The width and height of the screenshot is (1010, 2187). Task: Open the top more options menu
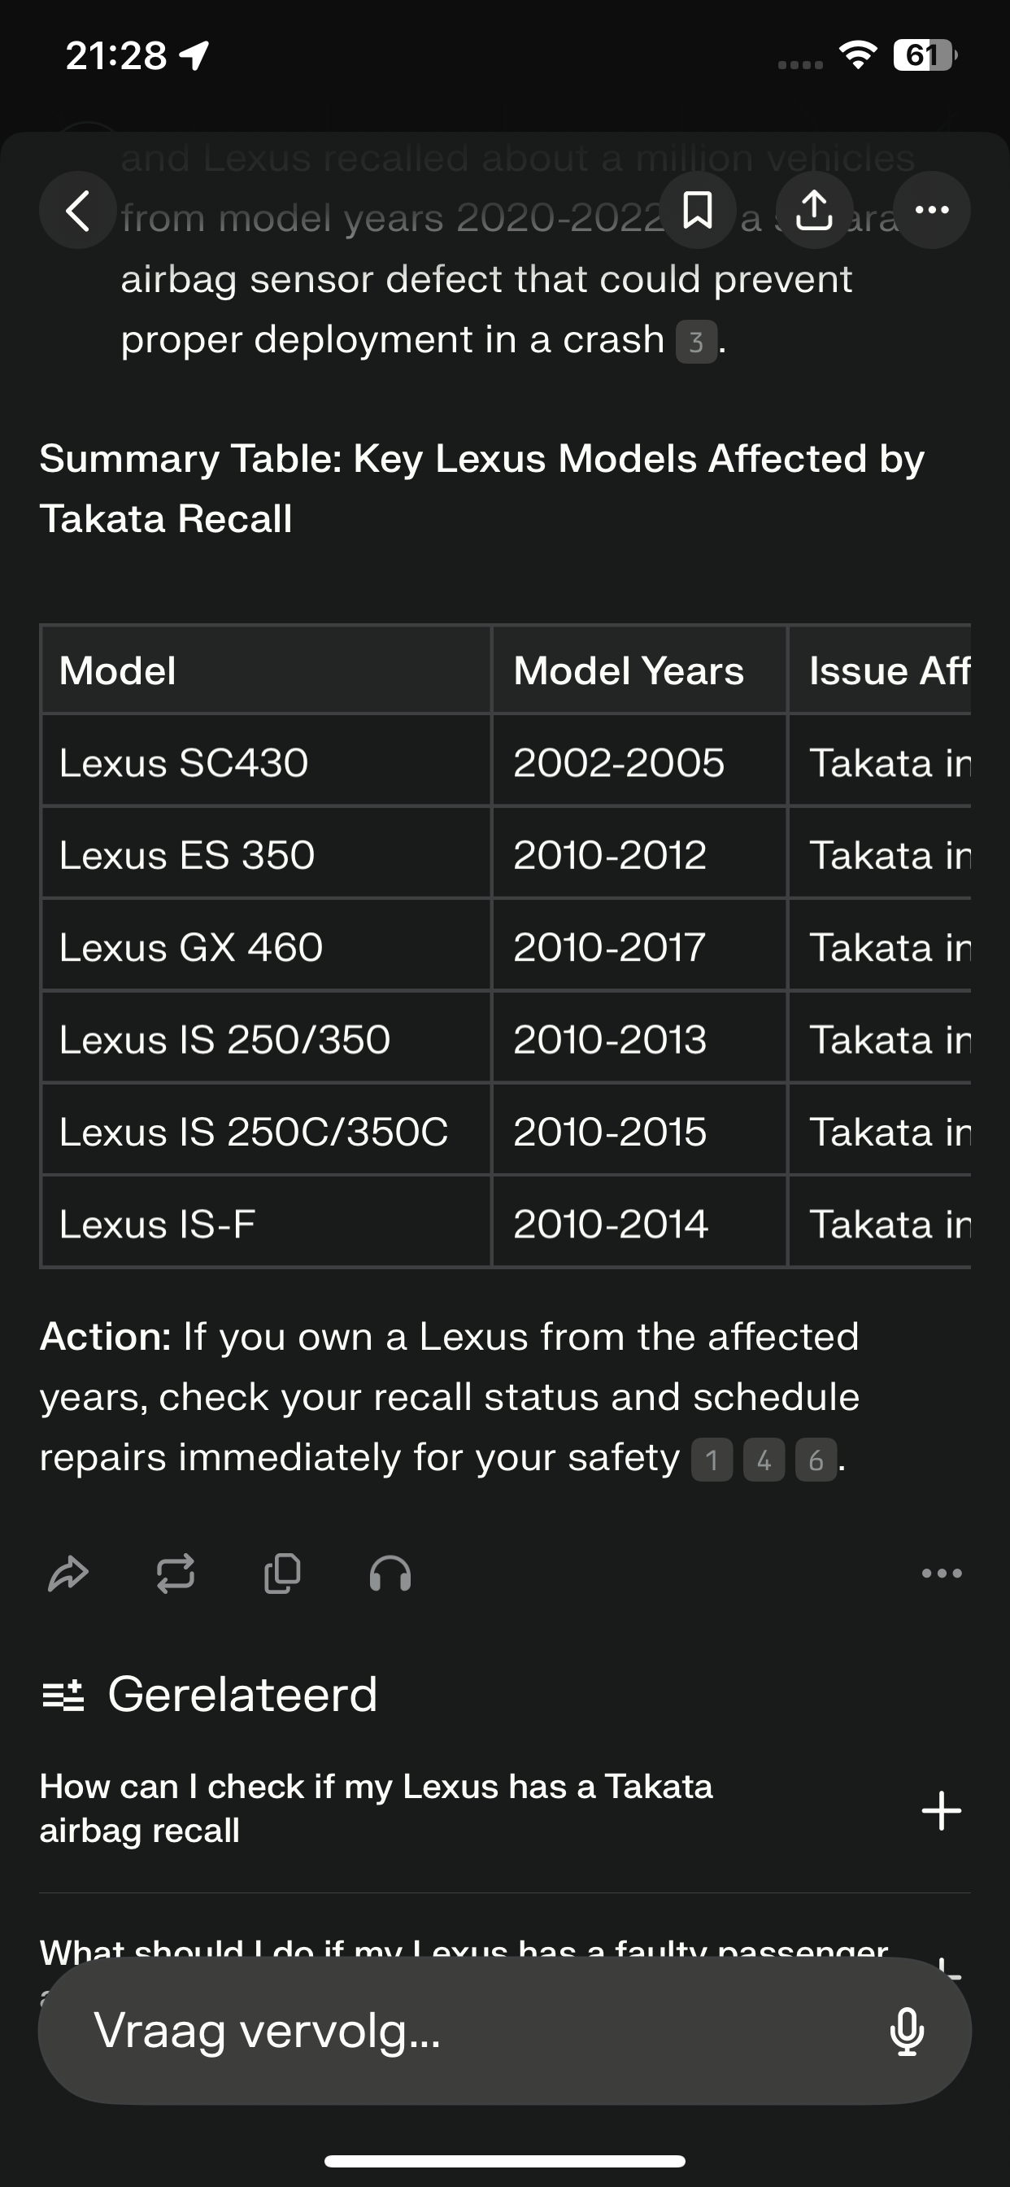coord(932,211)
